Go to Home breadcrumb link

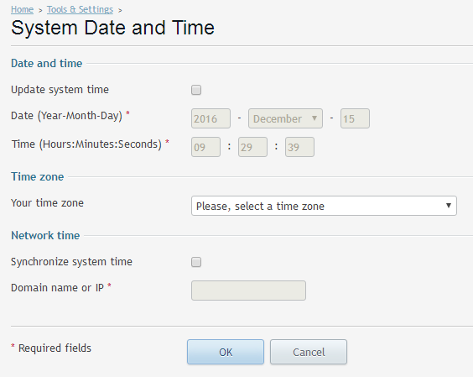[22, 10]
